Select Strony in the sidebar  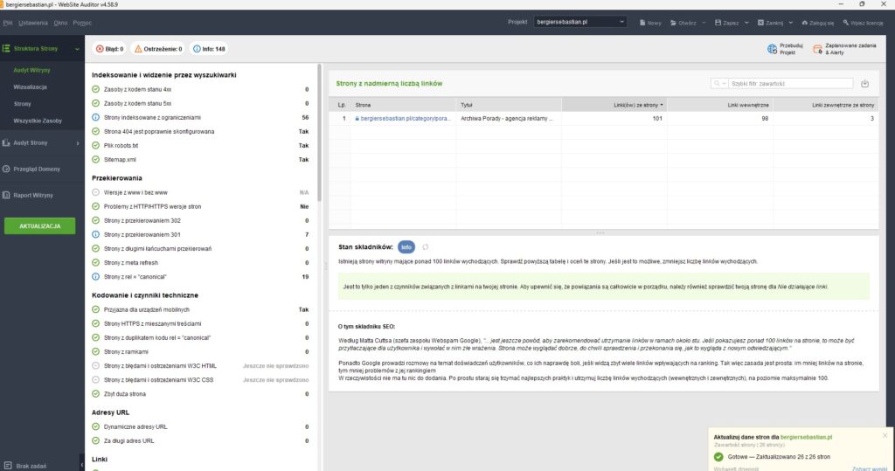click(22, 104)
